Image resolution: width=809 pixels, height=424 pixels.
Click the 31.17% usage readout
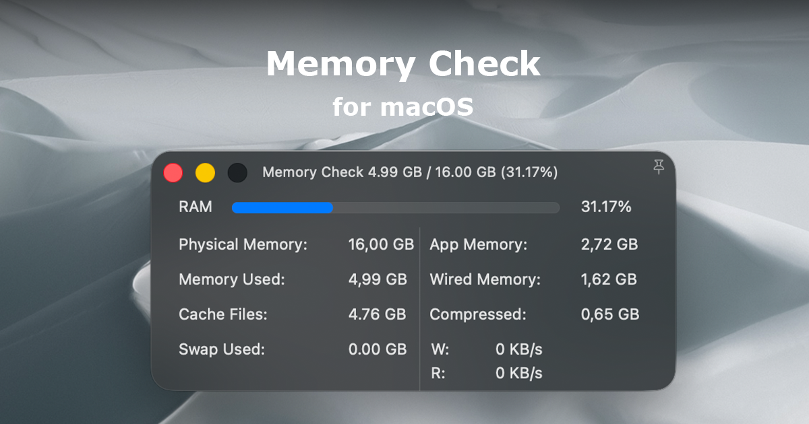pos(606,207)
